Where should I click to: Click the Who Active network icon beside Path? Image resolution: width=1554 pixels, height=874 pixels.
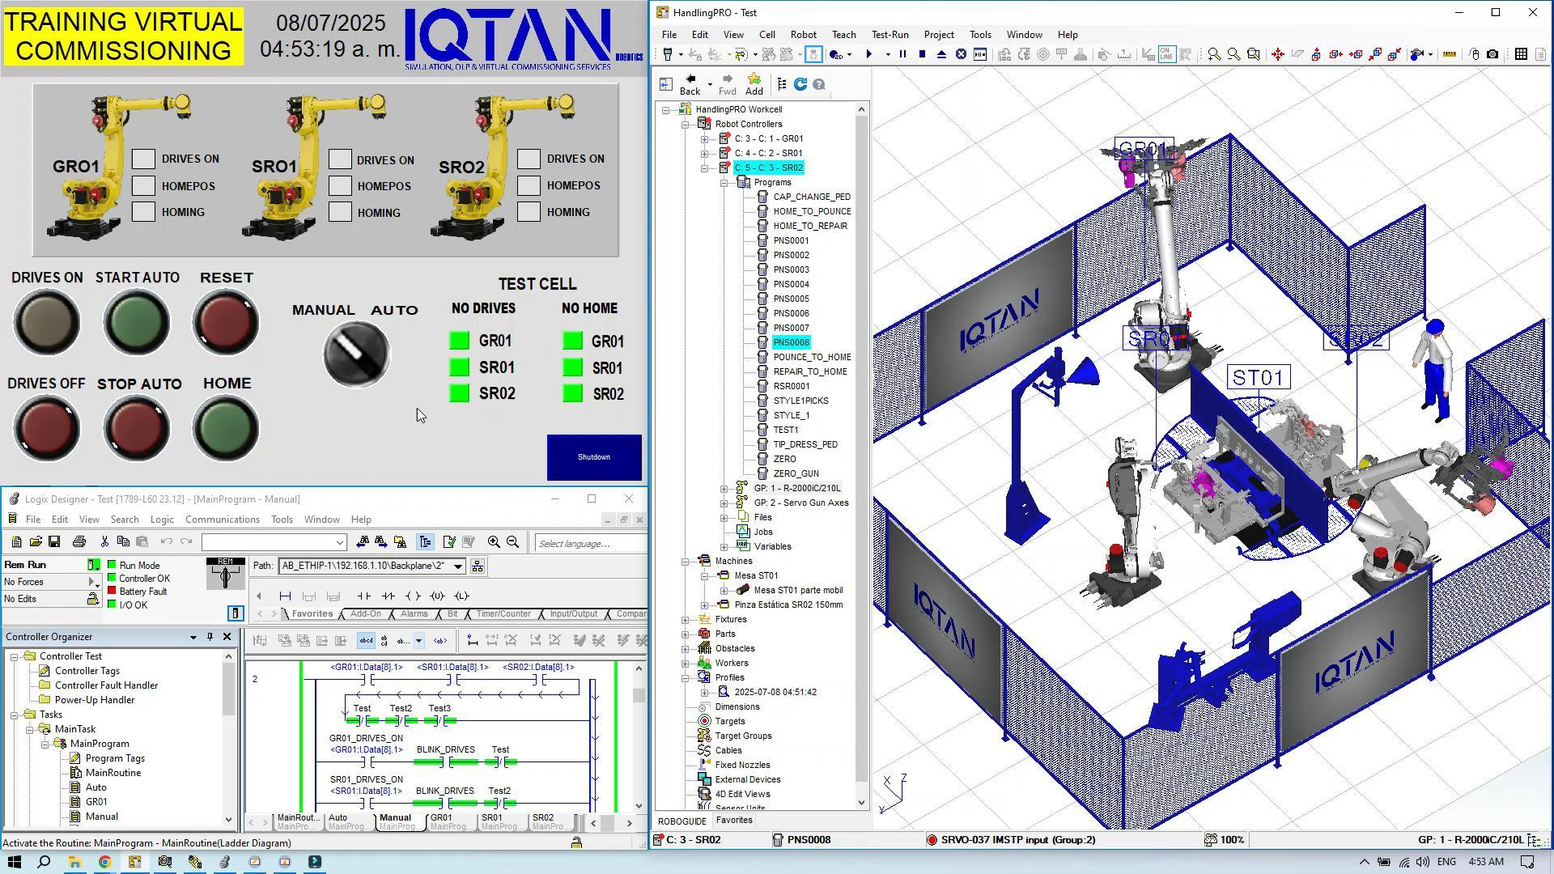[x=478, y=566]
